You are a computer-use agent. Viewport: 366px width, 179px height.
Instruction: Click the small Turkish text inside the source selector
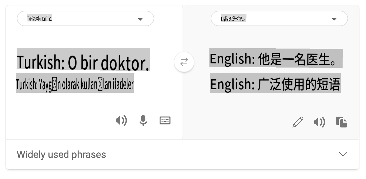pyautogui.click(x=39, y=19)
